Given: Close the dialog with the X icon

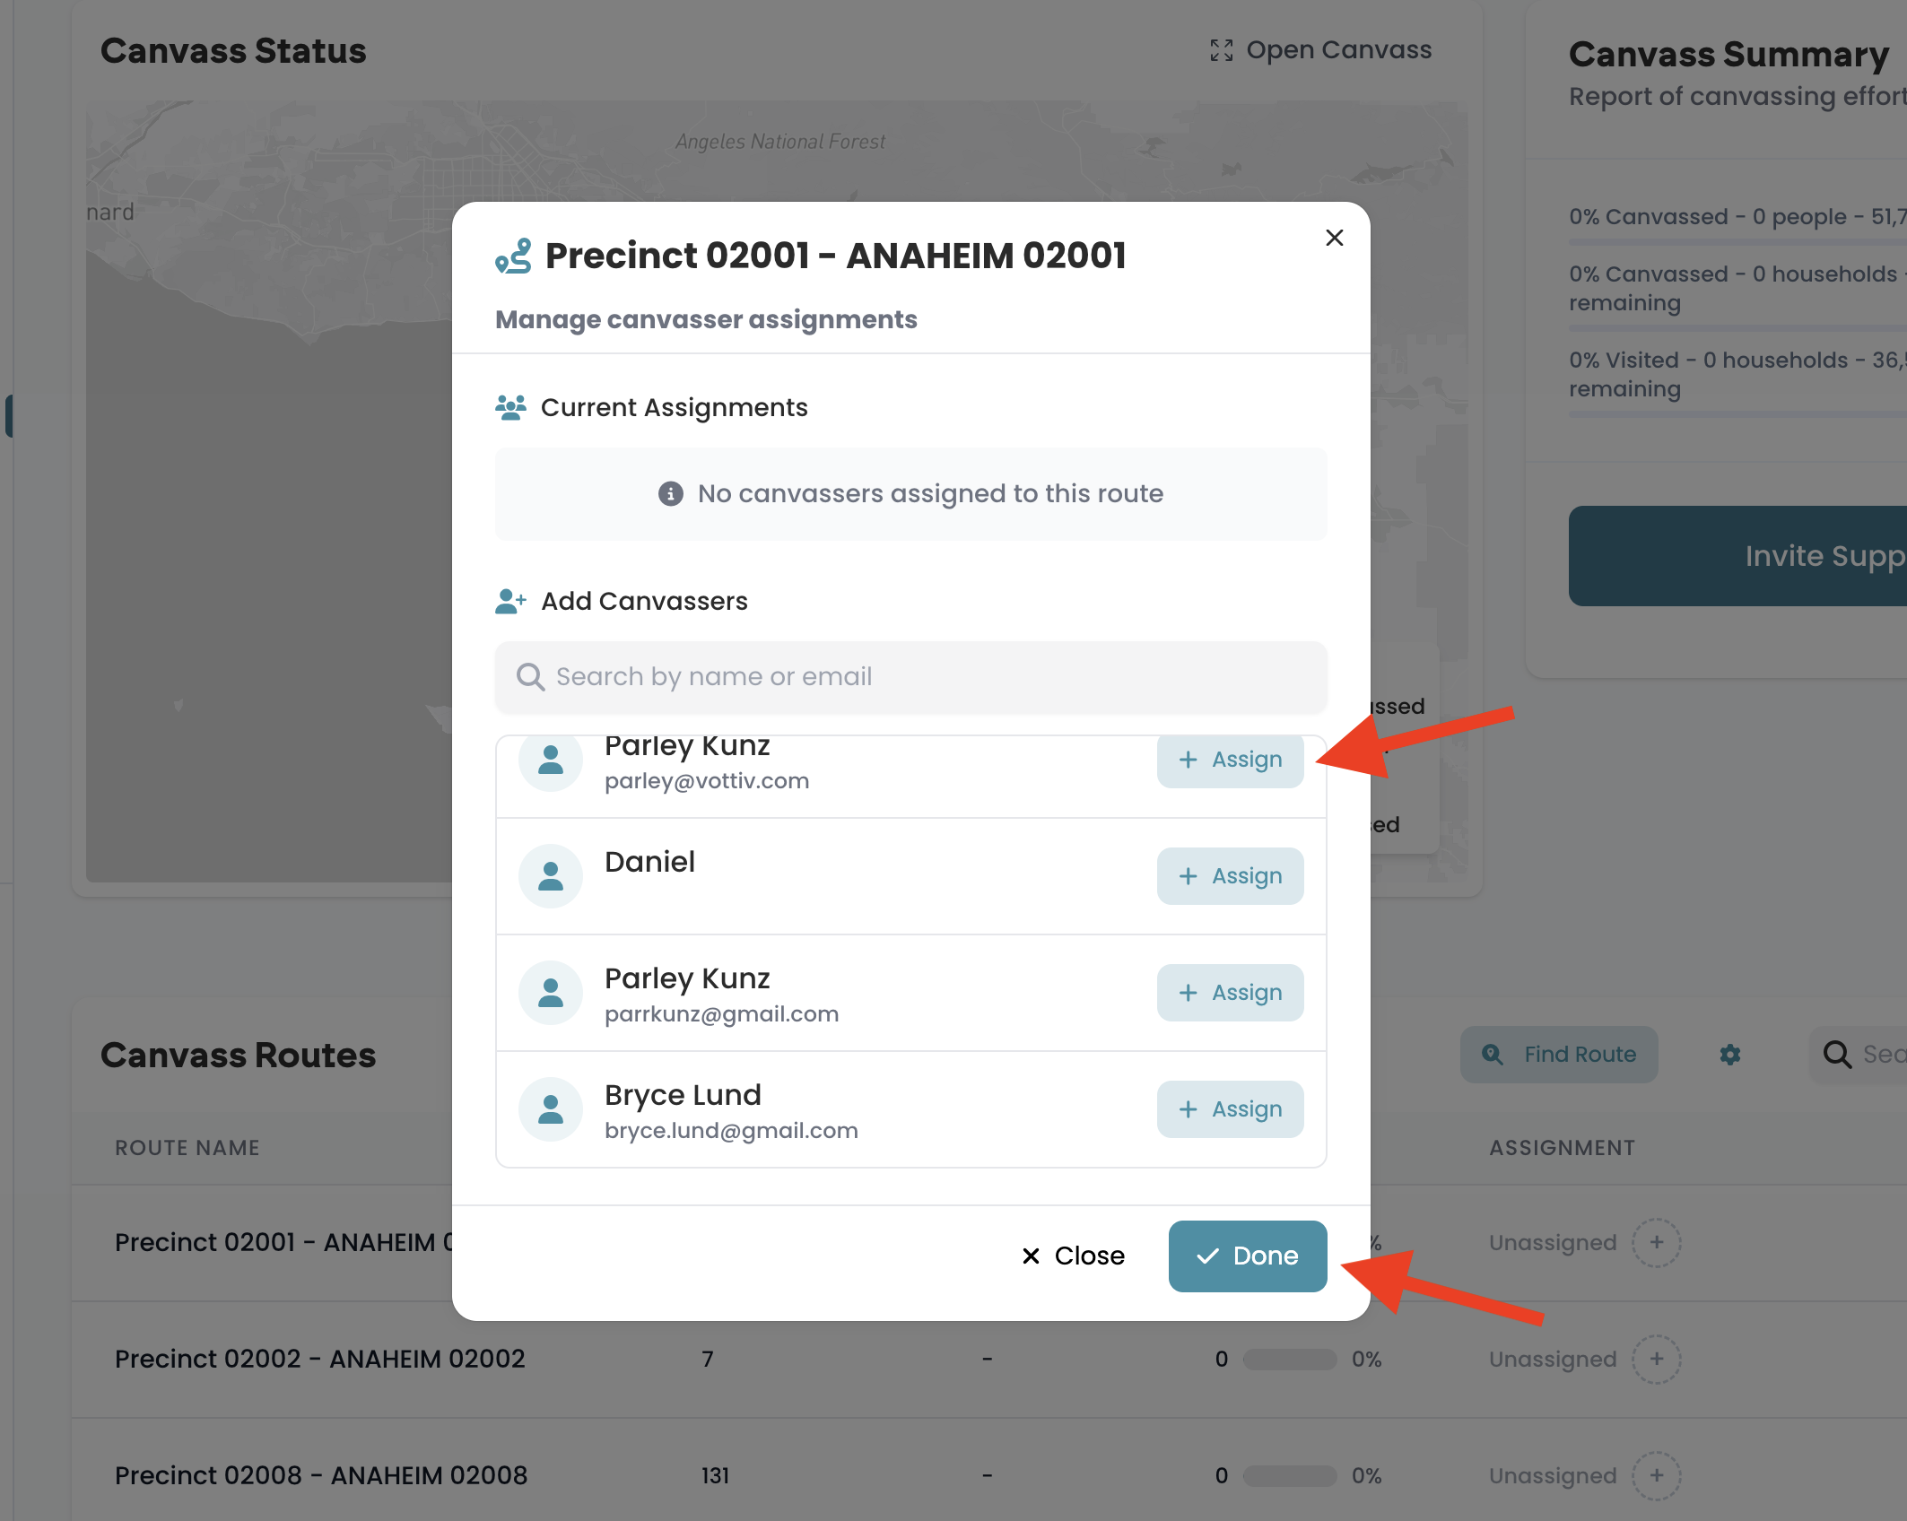Looking at the screenshot, I should [1334, 238].
